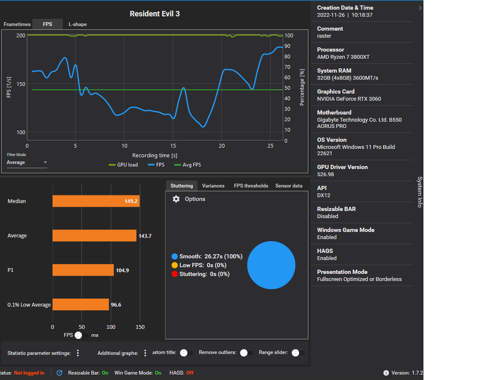Toggle Avg FPS legend entry
481x380 pixels.
coord(187,165)
